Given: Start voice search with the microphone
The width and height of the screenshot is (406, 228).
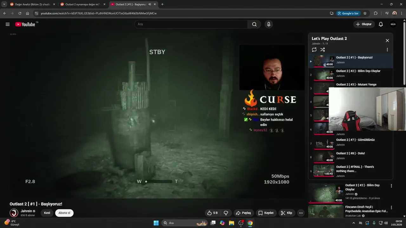Looking at the screenshot, I should click(269, 24).
